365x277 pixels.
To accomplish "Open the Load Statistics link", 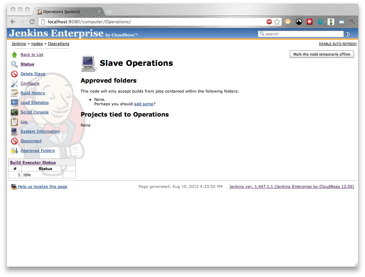I will click(34, 103).
